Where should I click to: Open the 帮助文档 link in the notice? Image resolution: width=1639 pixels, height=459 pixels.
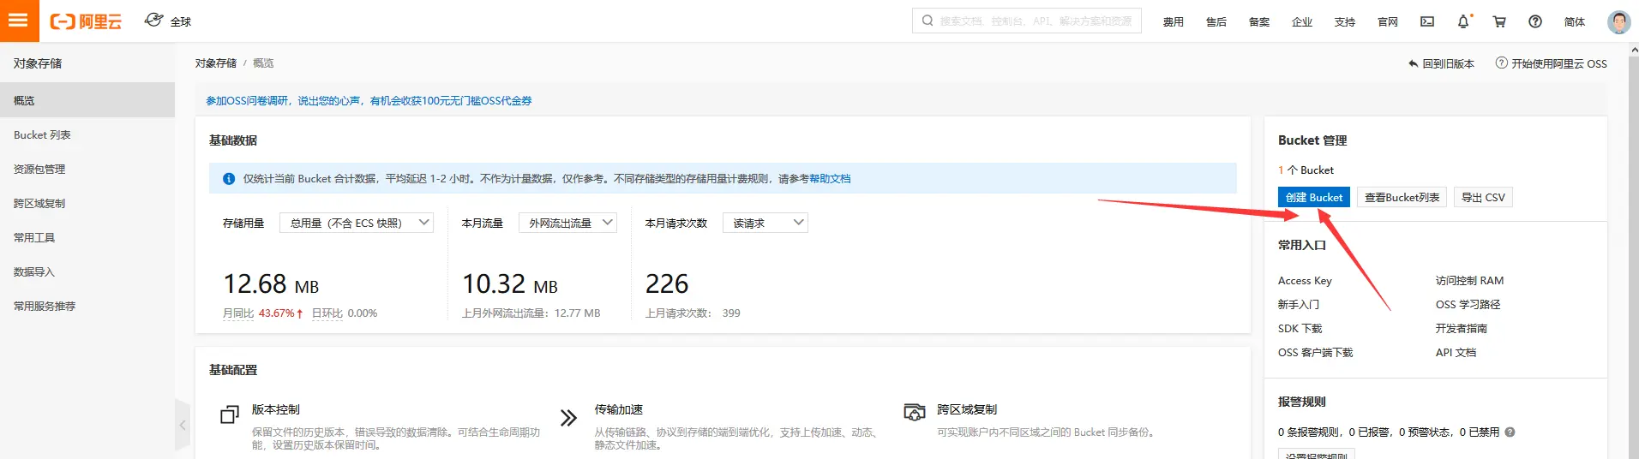(x=830, y=179)
